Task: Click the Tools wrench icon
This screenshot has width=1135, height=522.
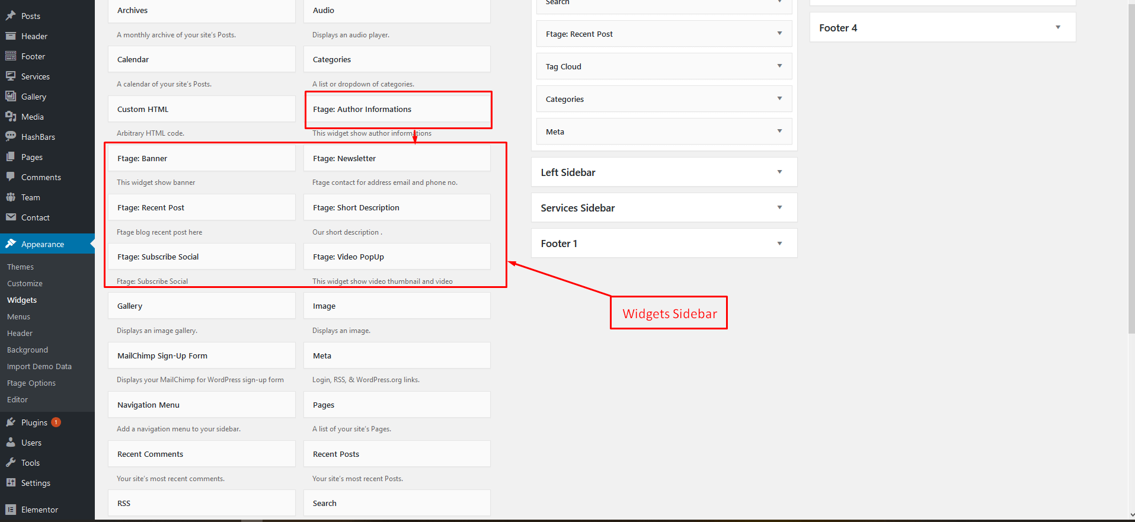Action: point(11,462)
